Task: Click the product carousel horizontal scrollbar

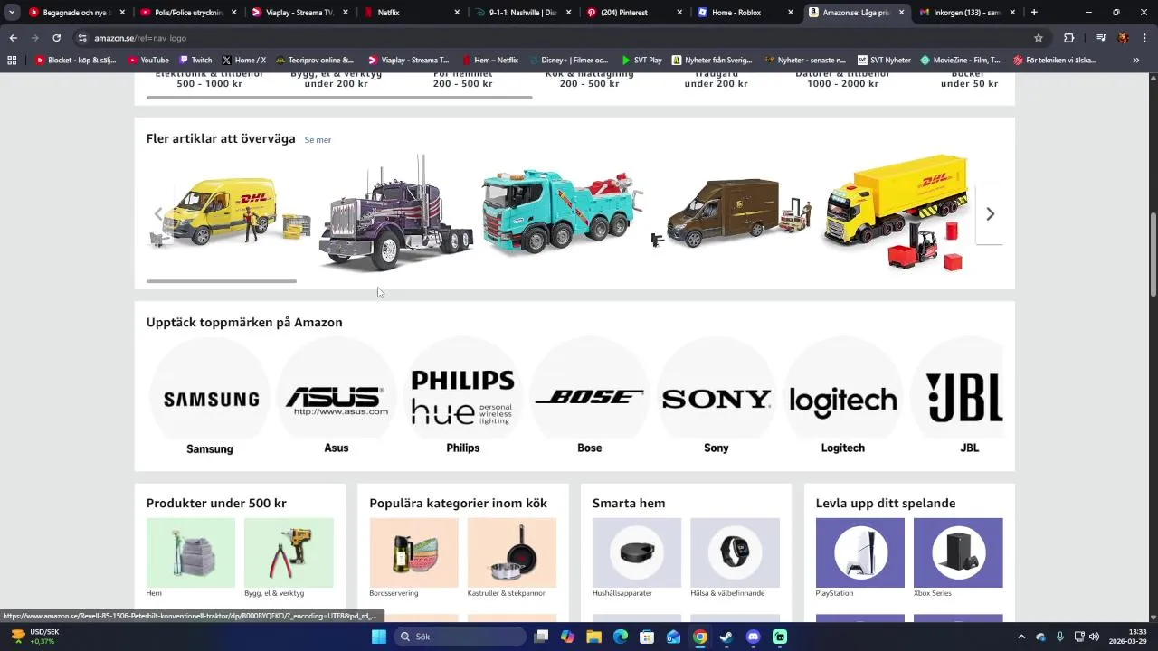Action: (x=222, y=281)
